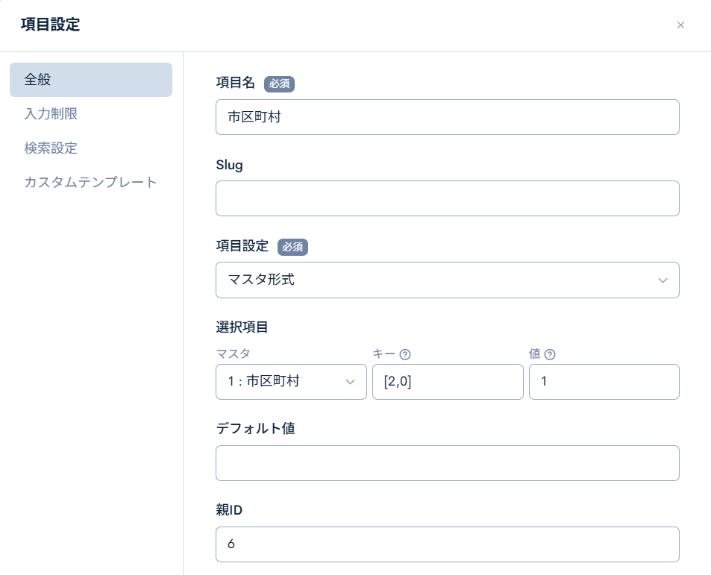Screen dimensions: 711x575
Task: Click inside the Slug input field
Action: pos(447,198)
